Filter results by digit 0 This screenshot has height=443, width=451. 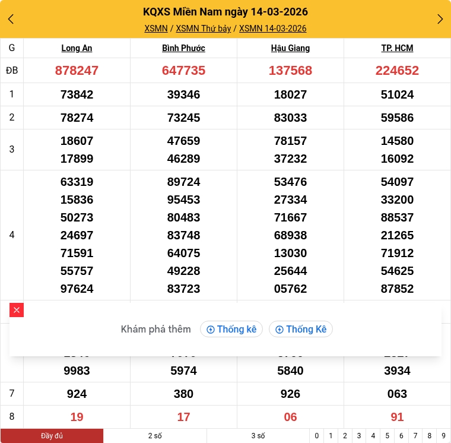coord(317,436)
